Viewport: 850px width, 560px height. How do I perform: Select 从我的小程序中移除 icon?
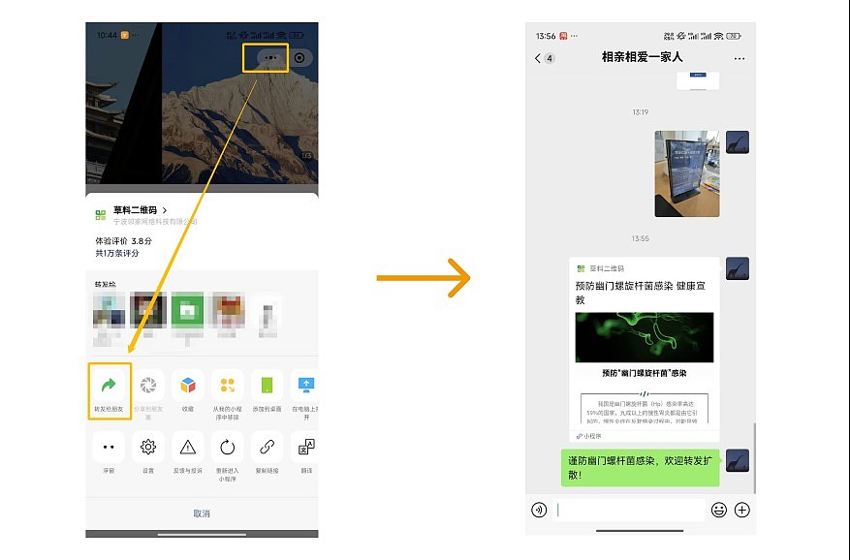(x=228, y=385)
